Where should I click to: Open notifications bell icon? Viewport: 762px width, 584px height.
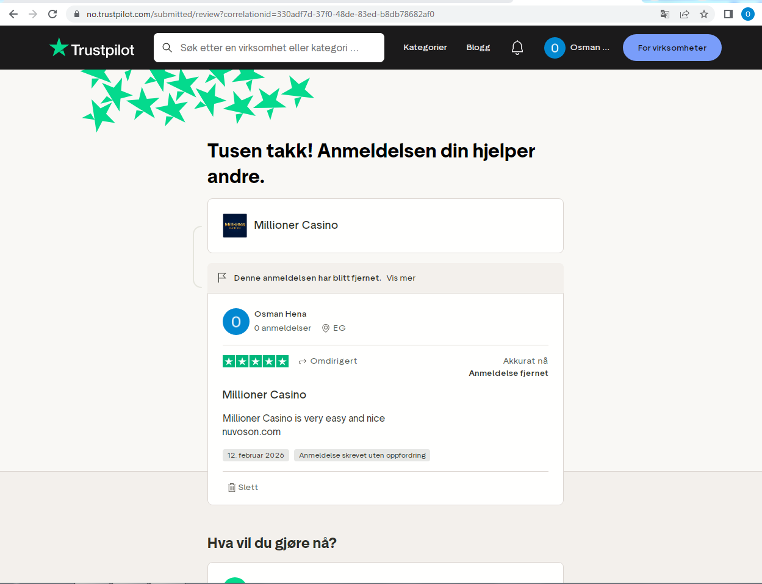(517, 48)
